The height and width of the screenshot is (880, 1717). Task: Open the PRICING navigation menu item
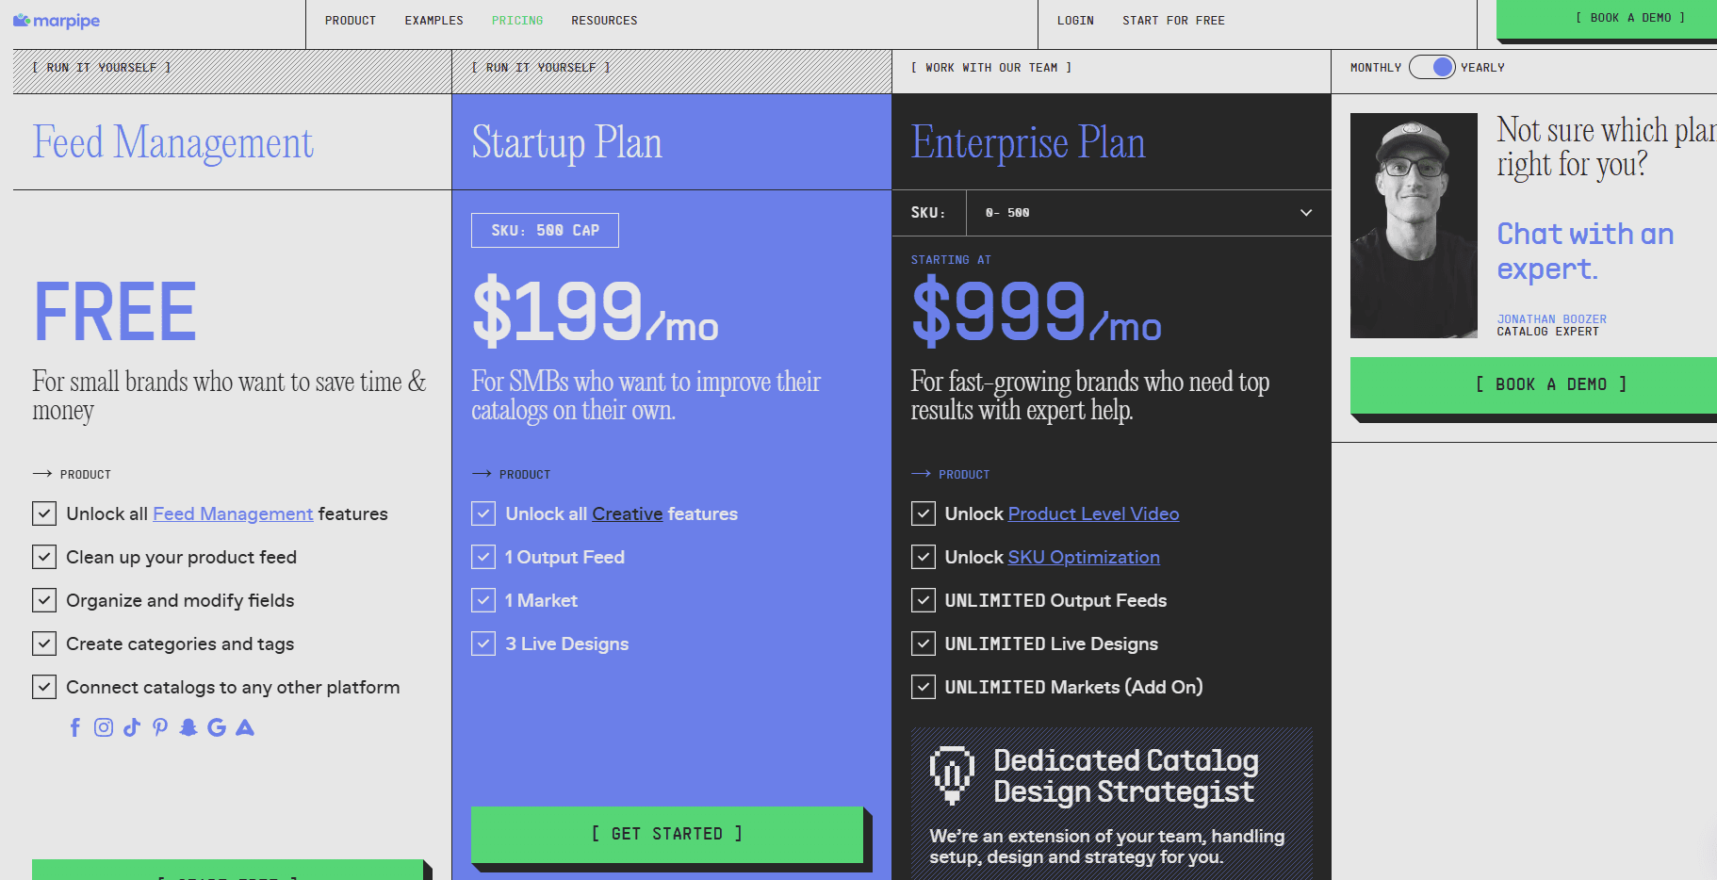pyautogui.click(x=516, y=20)
